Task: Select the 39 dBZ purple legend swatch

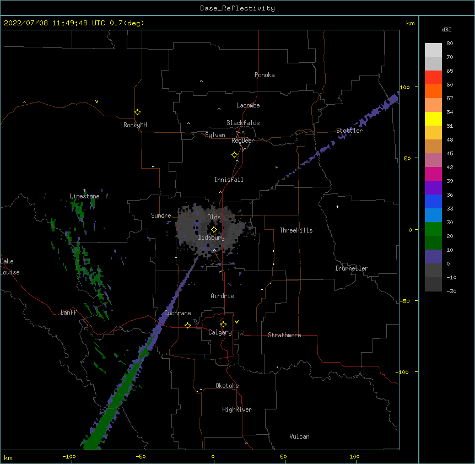Action: point(433,187)
